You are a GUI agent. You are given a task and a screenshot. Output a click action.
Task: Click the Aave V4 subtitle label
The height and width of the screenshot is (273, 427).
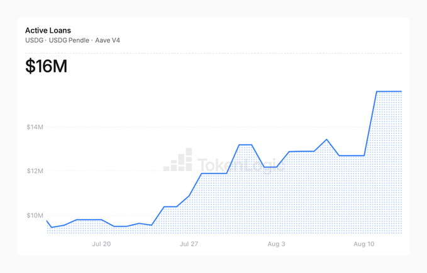[108, 40]
